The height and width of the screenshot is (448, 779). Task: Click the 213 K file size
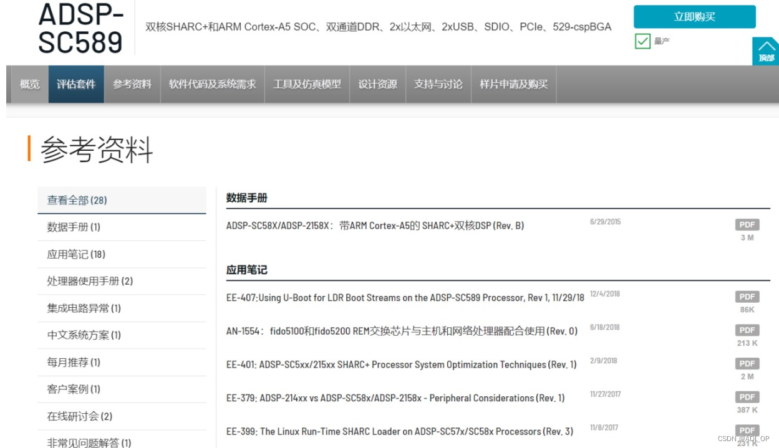point(747,343)
